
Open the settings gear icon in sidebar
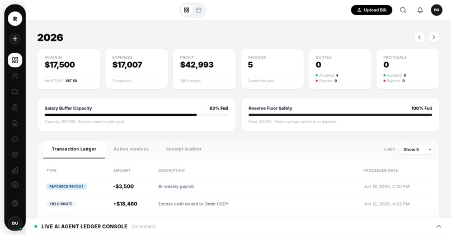(15, 185)
